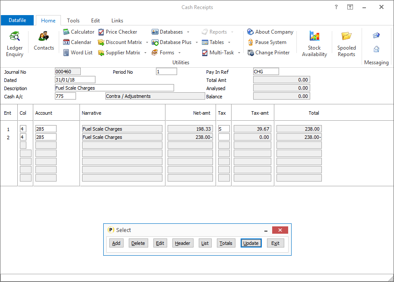Click the Journal No field

[68, 72]
